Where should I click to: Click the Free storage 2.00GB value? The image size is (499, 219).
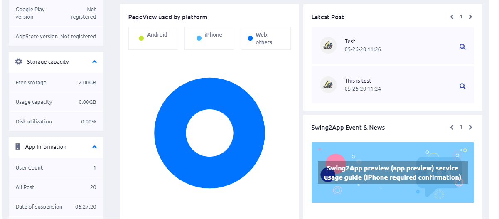[x=87, y=83]
